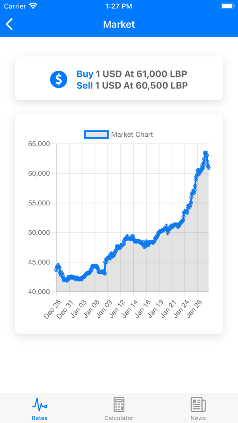238x423 pixels.
Task: Click the Jan 09 axis label
Action: click(x=102, y=309)
